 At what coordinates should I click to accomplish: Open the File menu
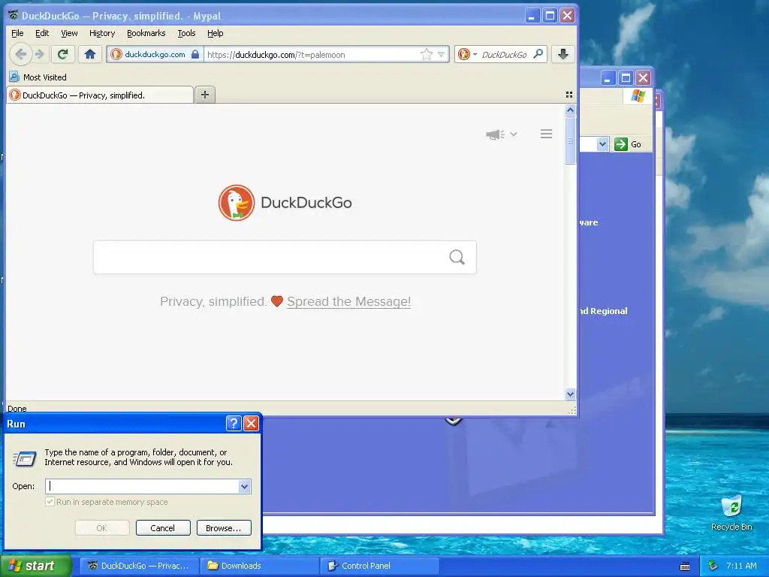point(17,33)
